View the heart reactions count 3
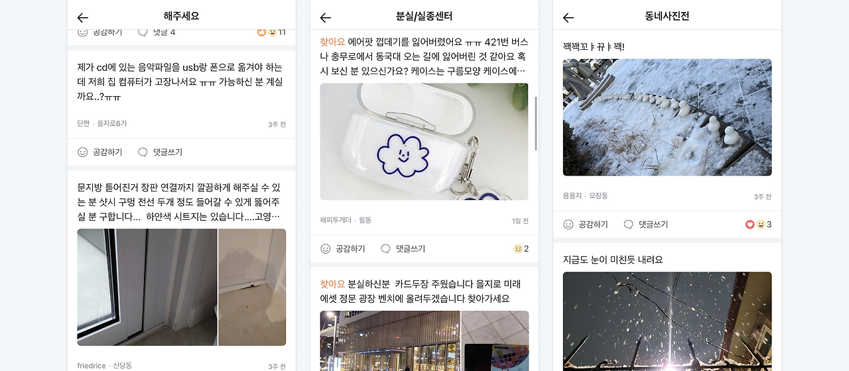The image size is (849, 371). coord(758,225)
